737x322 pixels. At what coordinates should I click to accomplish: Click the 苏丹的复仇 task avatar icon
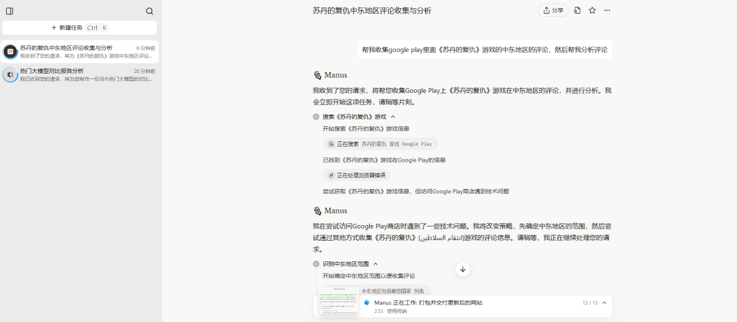coord(10,51)
